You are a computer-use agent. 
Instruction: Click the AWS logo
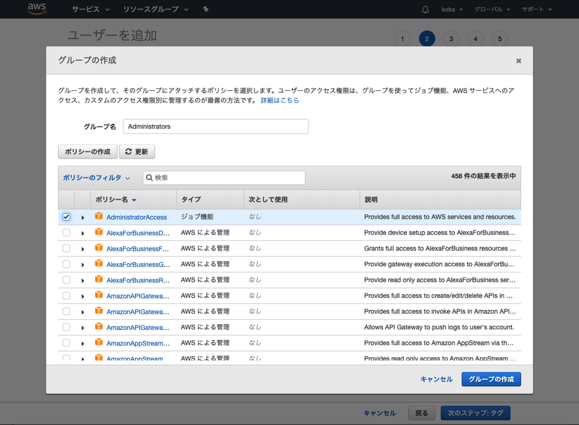(x=37, y=9)
